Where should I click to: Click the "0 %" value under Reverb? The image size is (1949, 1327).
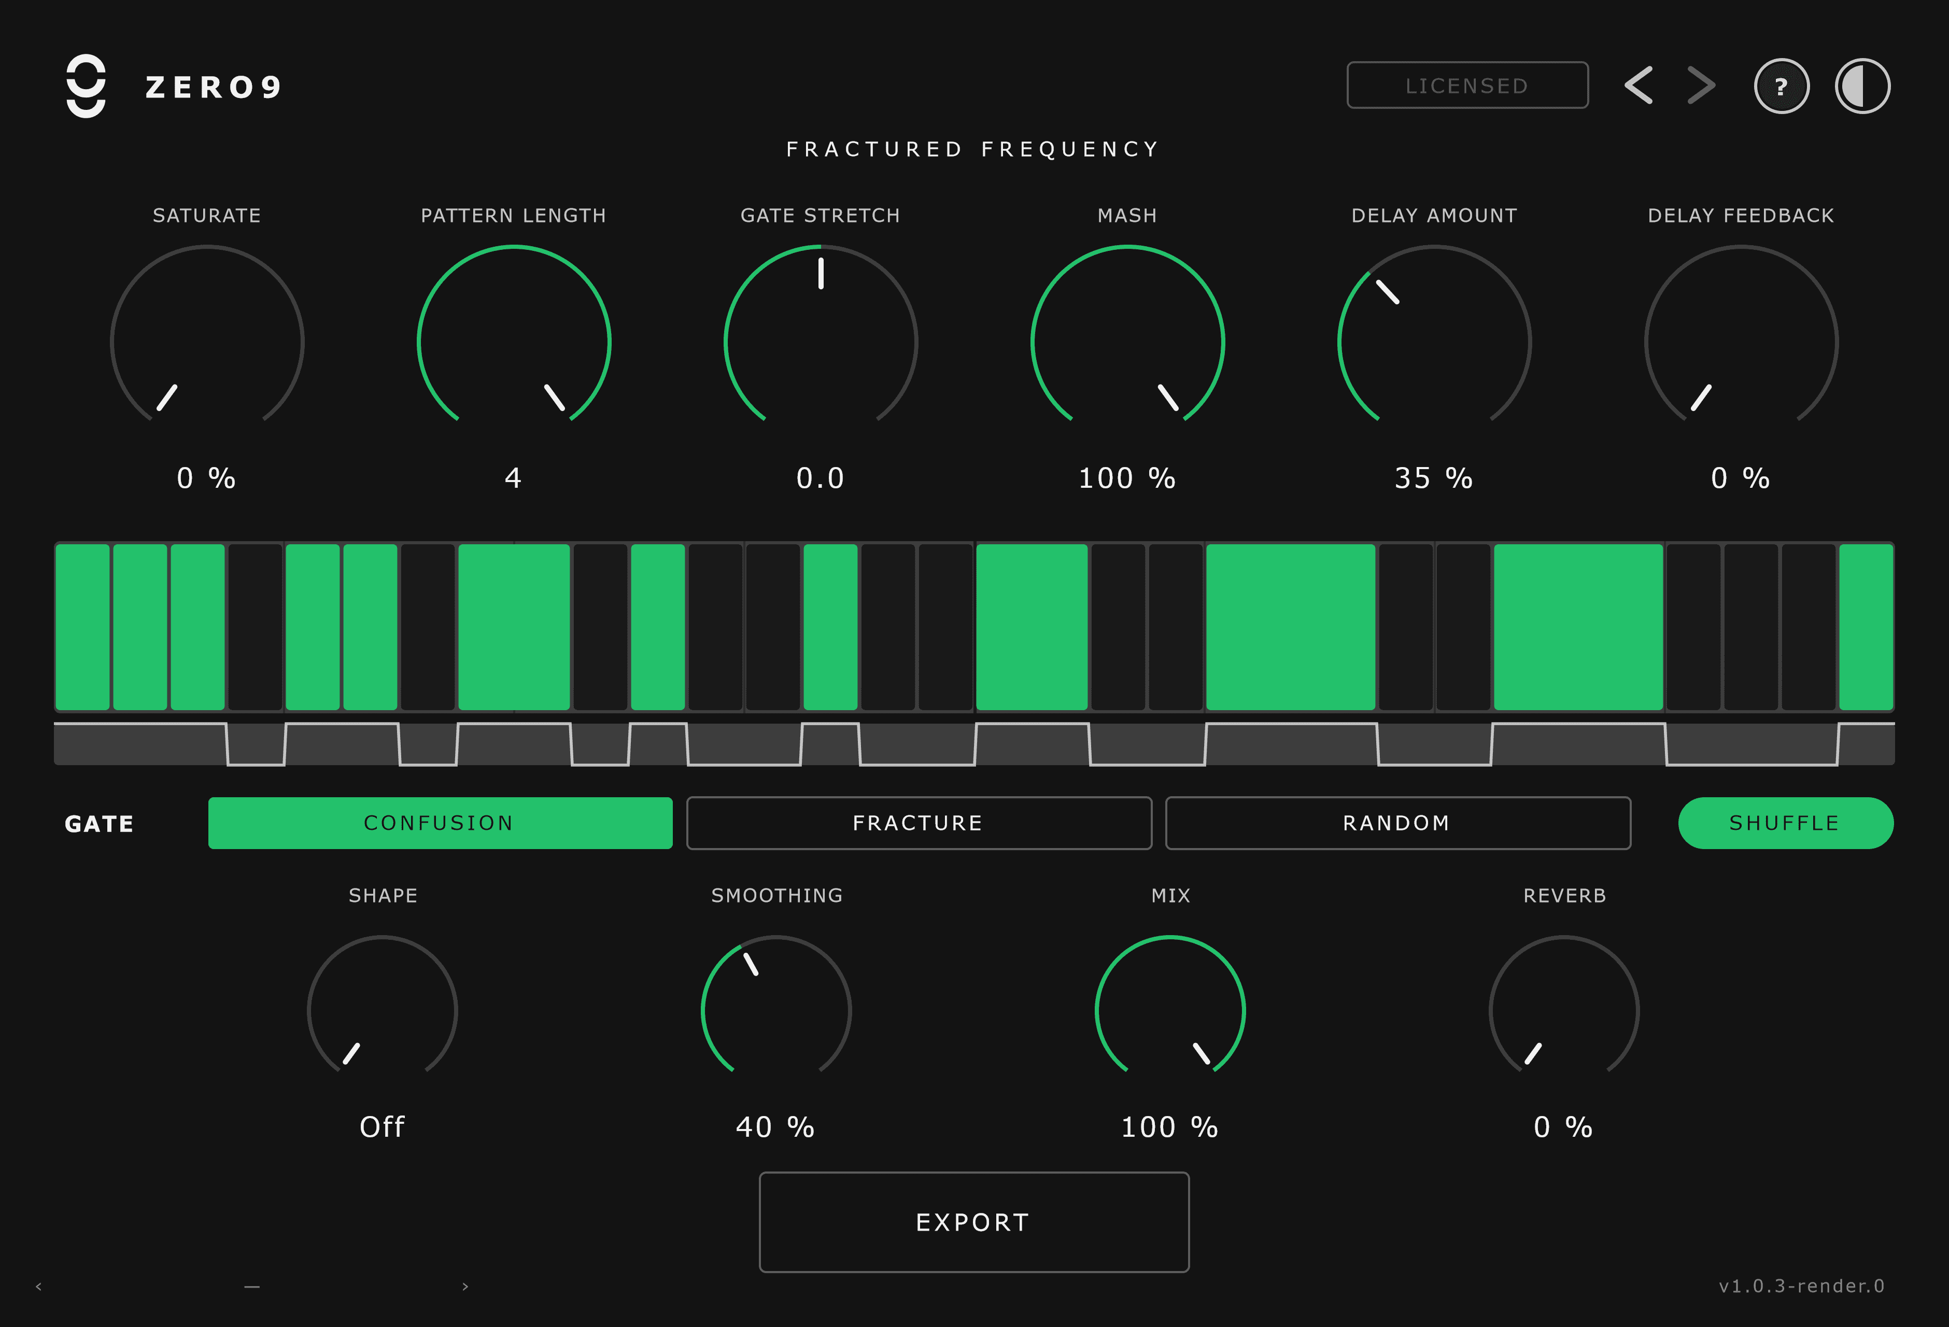(x=1563, y=1126)
